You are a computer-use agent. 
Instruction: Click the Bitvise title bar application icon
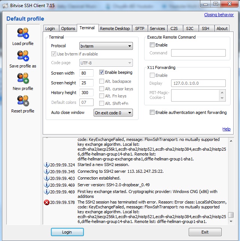point(5,6)
